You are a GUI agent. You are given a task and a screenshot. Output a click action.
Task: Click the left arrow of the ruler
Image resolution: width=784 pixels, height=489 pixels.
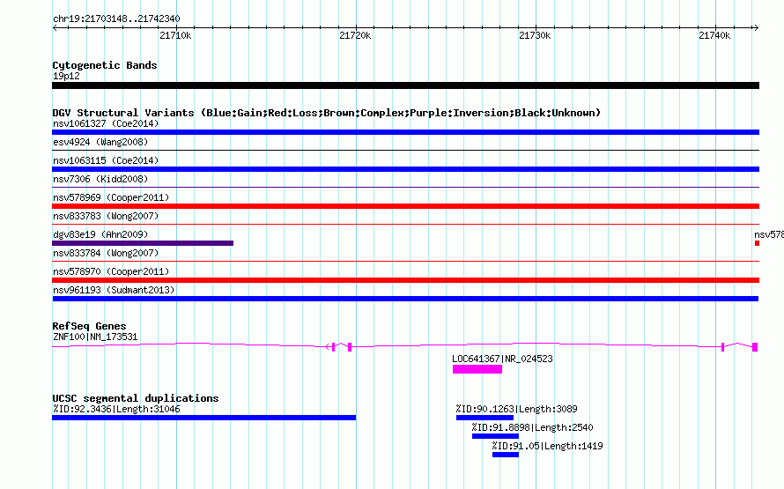(55, 27)
